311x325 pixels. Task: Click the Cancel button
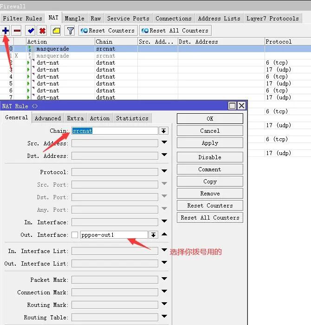click(210, 131)
